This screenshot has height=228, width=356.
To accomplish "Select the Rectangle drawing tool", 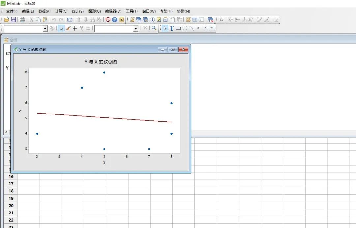I will (x=178, y=28).
